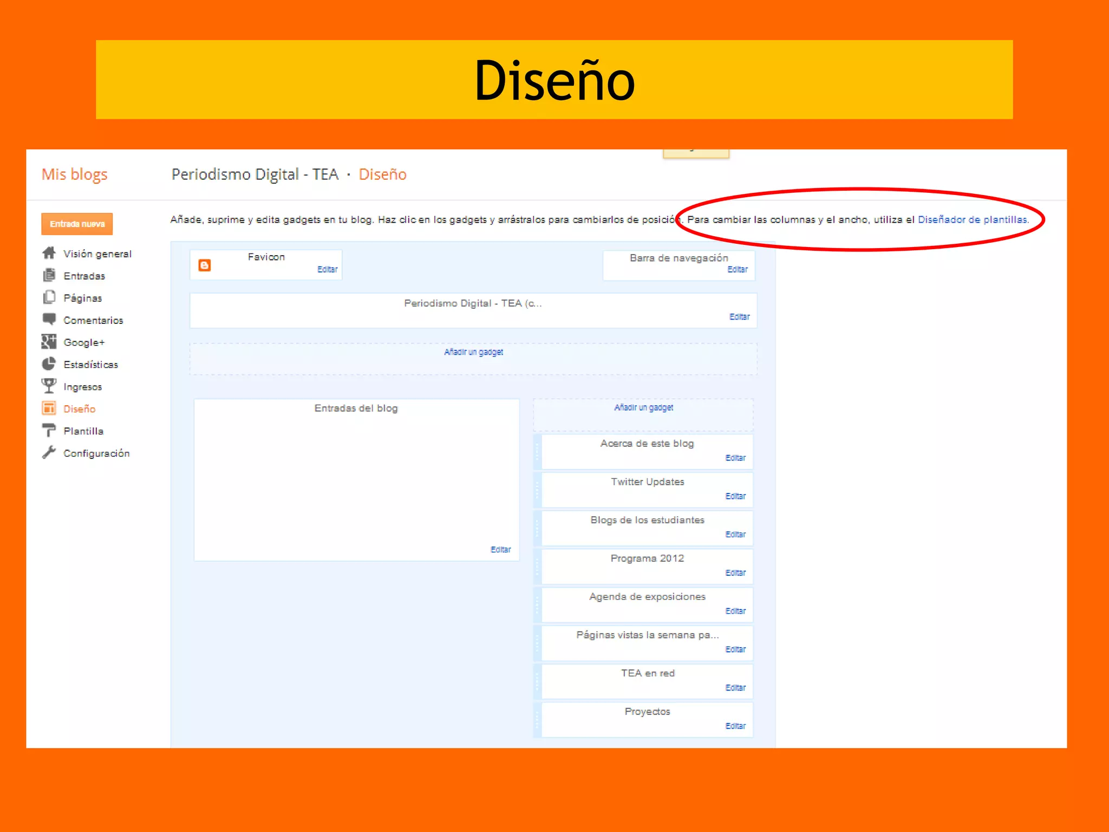Click the Blogger favicon image
The width and height of the screenshot is (1109, 832).
(205, 265)
